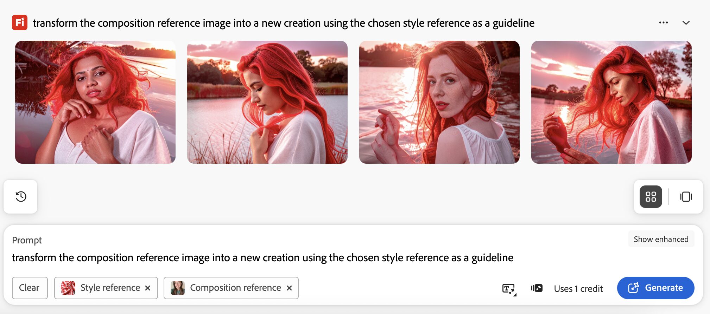Collapse the results with the chevron arrow
The width and height of the screenshot is (710, 314).
[x=686, y=23]
